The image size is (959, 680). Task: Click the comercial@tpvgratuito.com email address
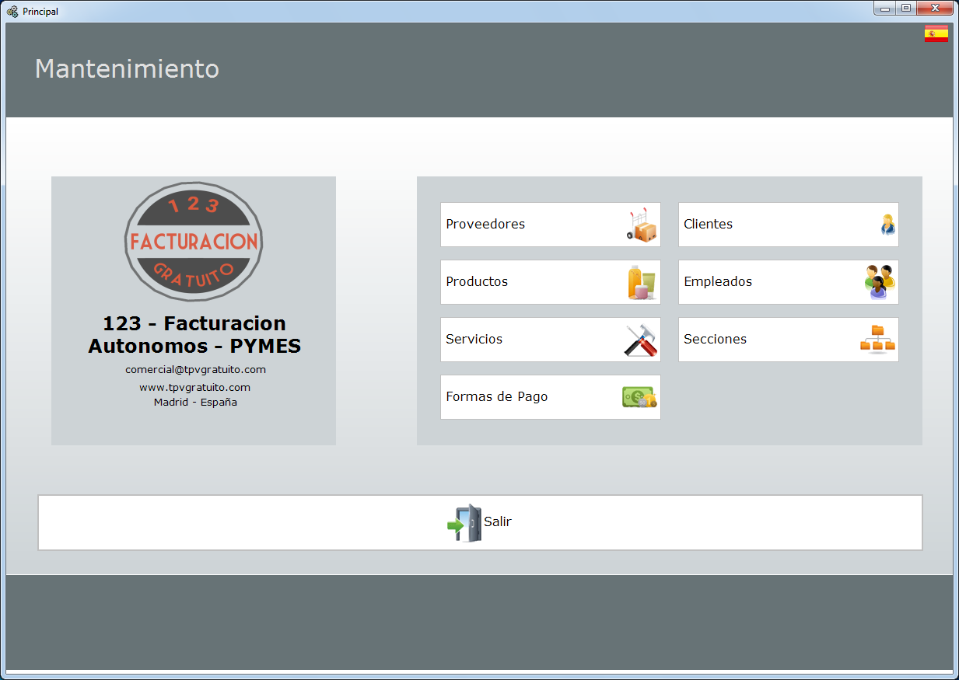pyautogui.click(x=195, y=370)
